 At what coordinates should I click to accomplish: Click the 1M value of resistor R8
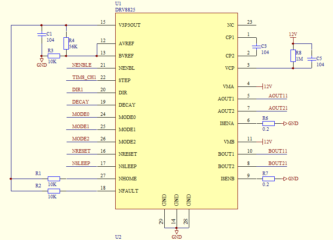[x=299, y=59]
